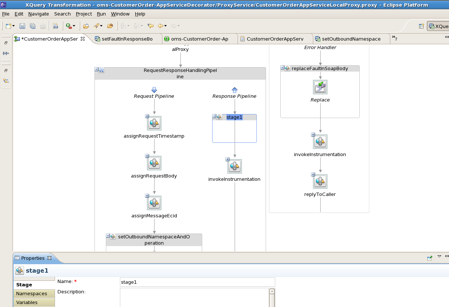Screen dimensions: 449x307
Task: Click the Run external tools icon
Action: pyautogui.click(x=69, y=26)
